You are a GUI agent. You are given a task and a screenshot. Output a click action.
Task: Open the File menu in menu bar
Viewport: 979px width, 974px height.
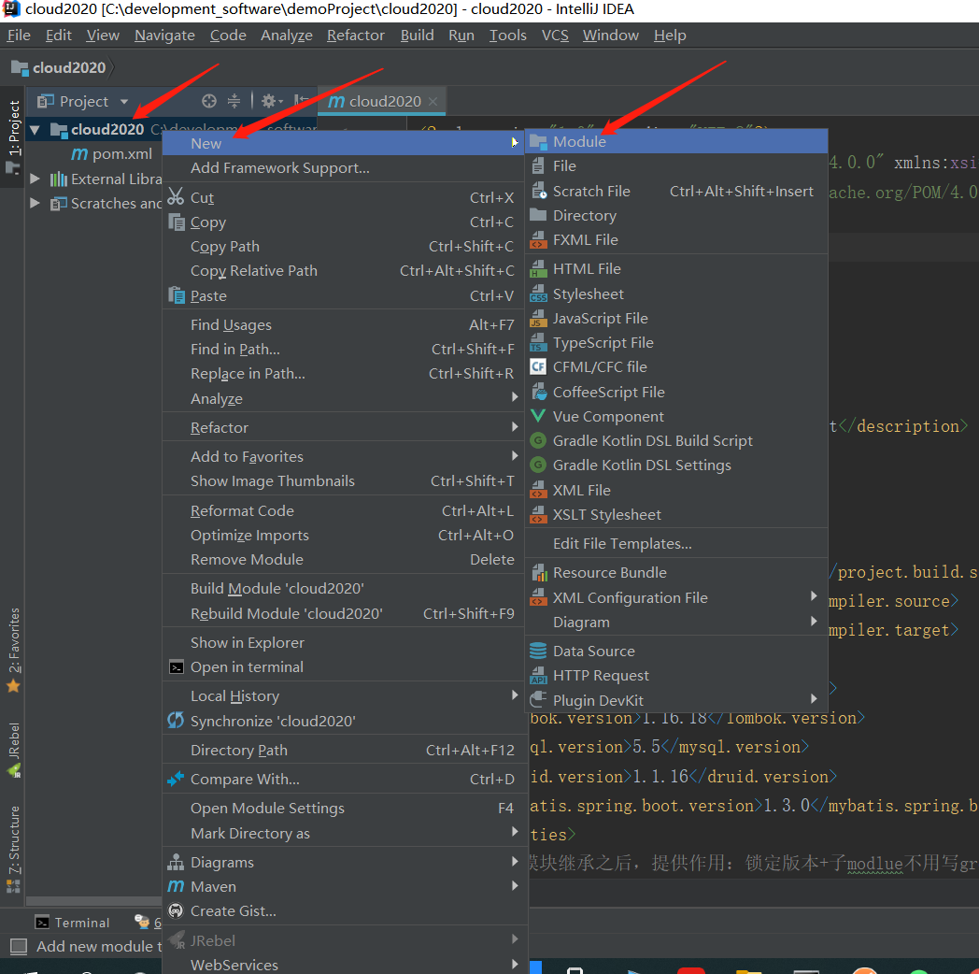point(19,35)
